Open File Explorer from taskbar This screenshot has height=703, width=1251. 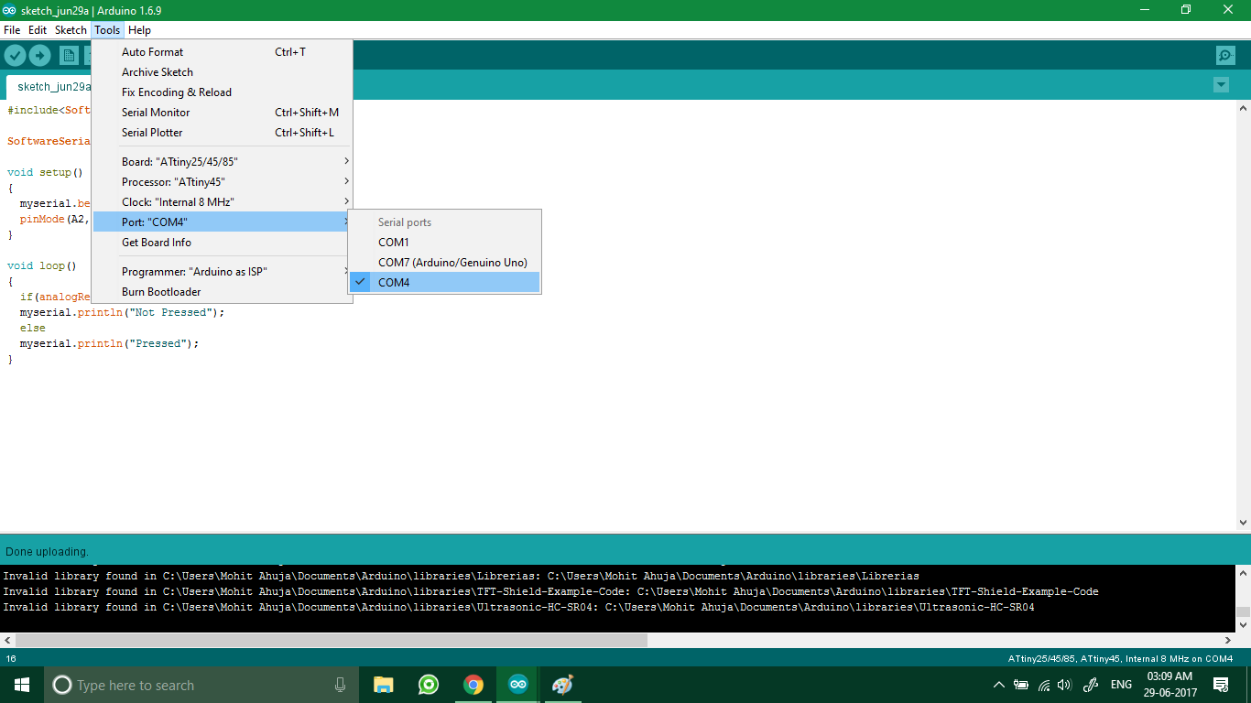(x=383, y=685)
